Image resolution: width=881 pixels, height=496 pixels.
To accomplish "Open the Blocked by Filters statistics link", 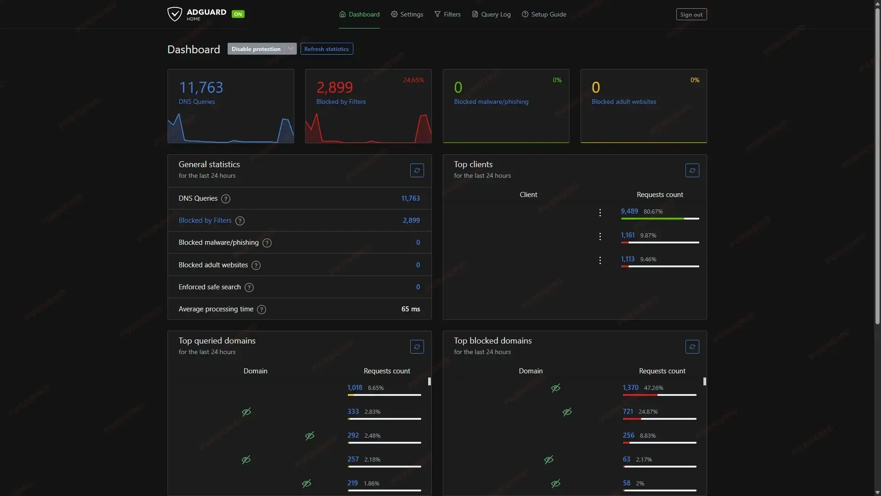I will [x=205, y=220].
